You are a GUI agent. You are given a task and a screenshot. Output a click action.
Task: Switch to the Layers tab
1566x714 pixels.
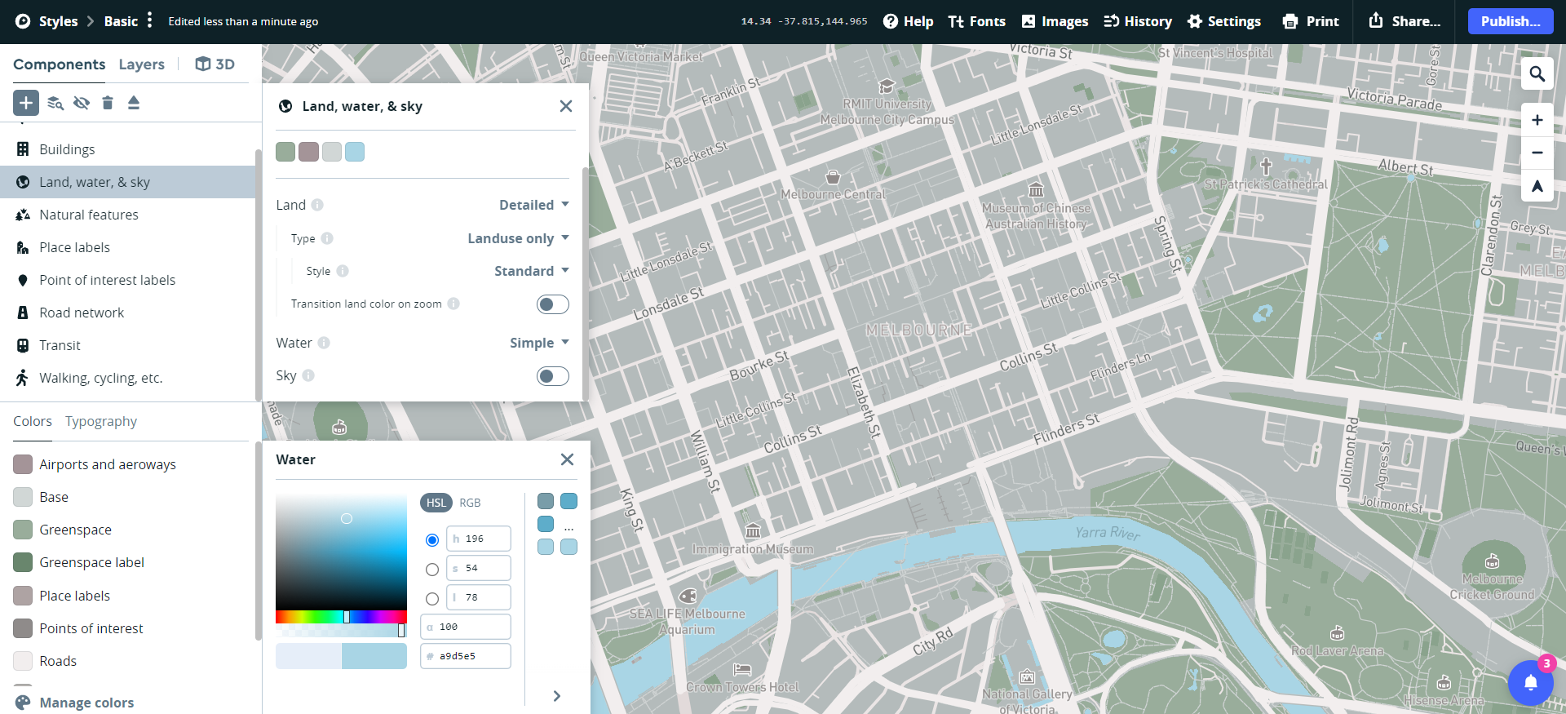pyautogui.click(x=141, y=64)
